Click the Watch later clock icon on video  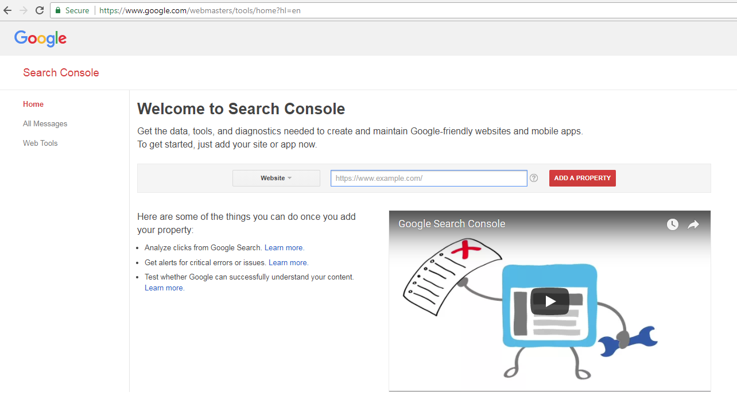tap(673, 224)
